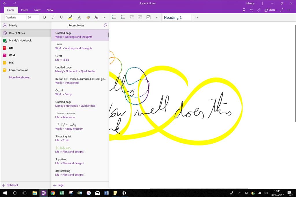
Task: Select the format painter brush
Action: pyautogui.click(x=88, y=17)
